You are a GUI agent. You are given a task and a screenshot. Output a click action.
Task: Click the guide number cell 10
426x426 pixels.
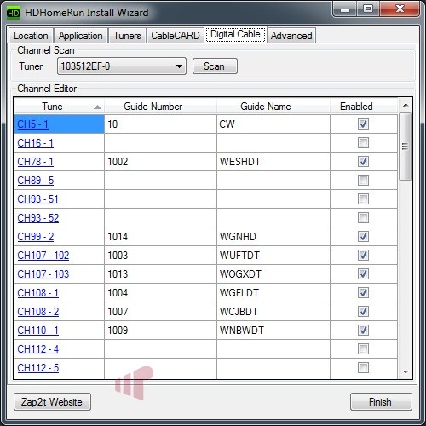click(160, 124)
